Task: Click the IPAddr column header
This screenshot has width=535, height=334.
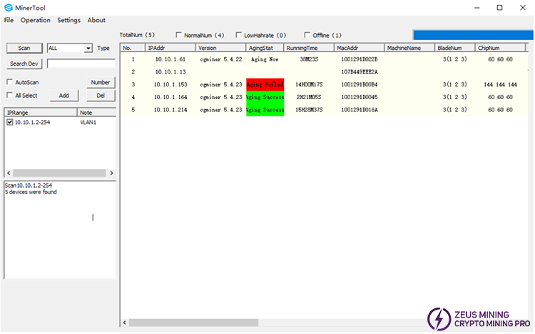Action: pyautogui.click(x=170, y=48)
